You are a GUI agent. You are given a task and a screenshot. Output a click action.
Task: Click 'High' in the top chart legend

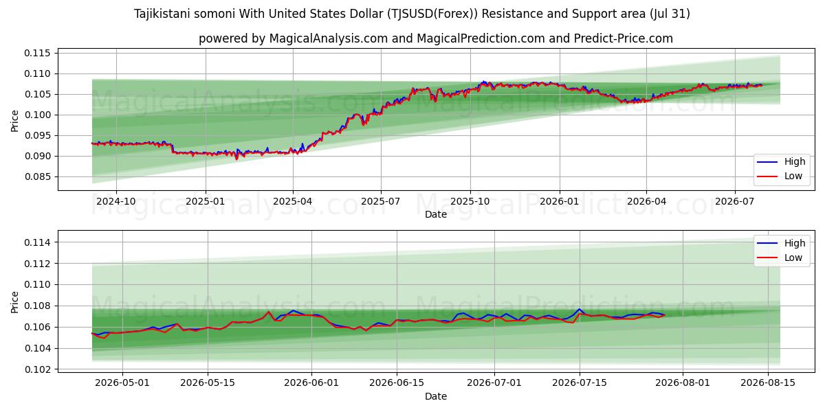pyautogui.click(x=795, y=162)
